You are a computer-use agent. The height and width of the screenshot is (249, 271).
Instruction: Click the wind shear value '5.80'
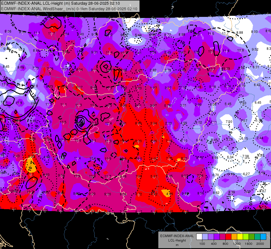(33, 121)
